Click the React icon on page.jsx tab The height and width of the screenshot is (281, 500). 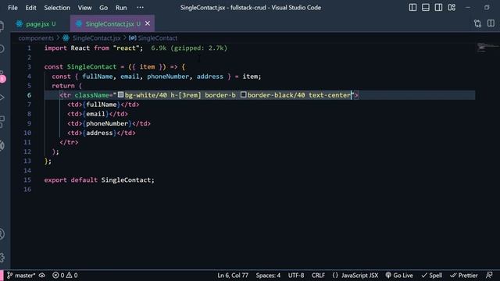pos(19,23)
